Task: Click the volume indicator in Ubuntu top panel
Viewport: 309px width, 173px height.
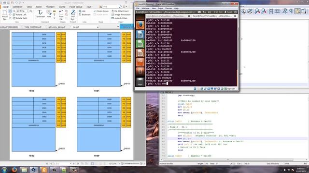Action: [209, 12]
